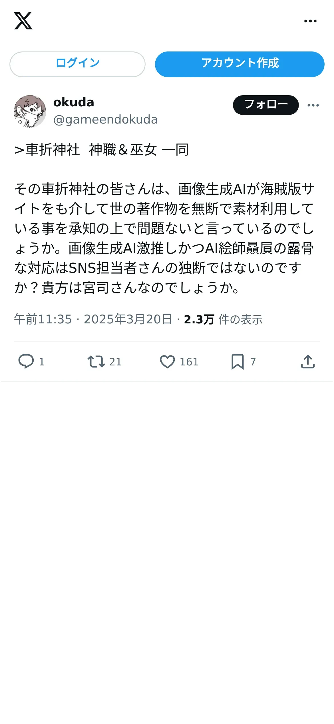Click the like count 161
334x724 pixels.
[189, 362]
